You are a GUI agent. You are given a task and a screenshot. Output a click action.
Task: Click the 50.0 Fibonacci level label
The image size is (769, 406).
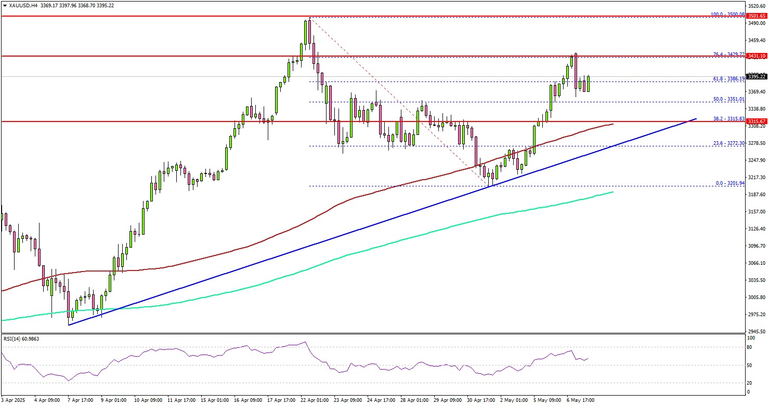(728, 99)
